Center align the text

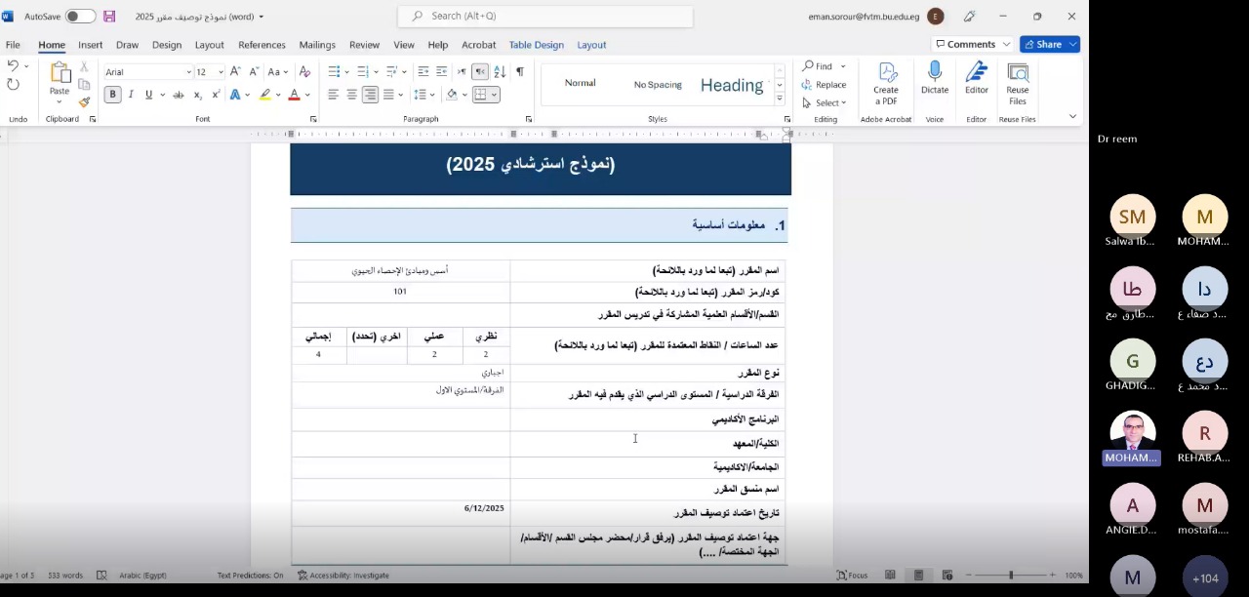[x=351, y=95]
